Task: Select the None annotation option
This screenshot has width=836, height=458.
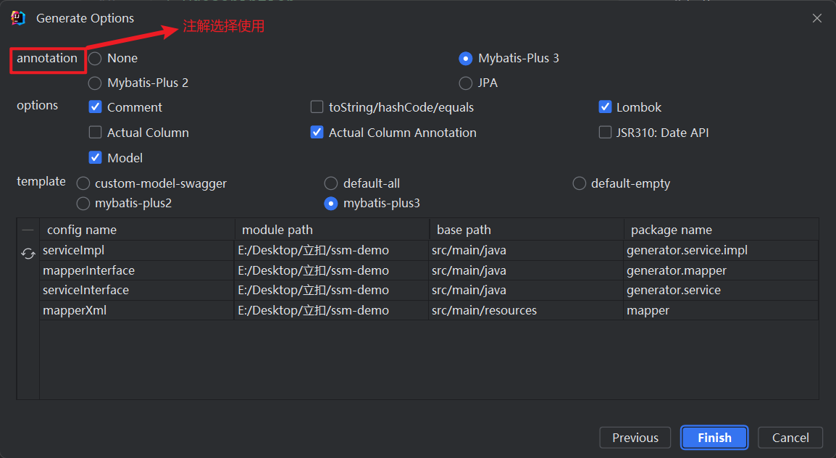Action: [94, 58]
